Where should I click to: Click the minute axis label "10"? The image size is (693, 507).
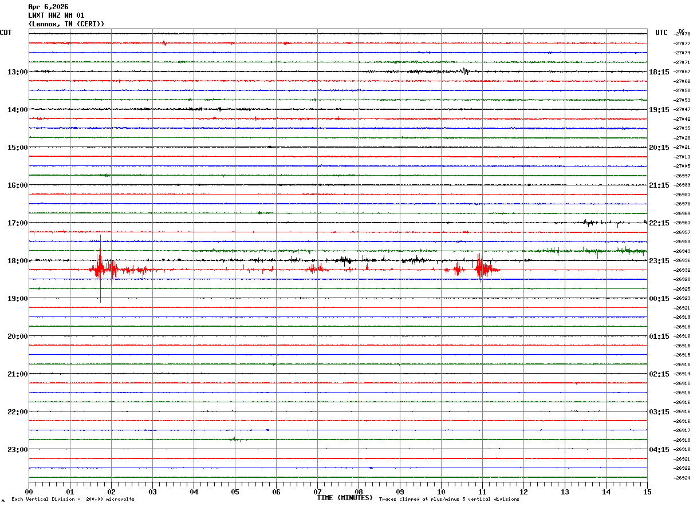coord(441,492)
